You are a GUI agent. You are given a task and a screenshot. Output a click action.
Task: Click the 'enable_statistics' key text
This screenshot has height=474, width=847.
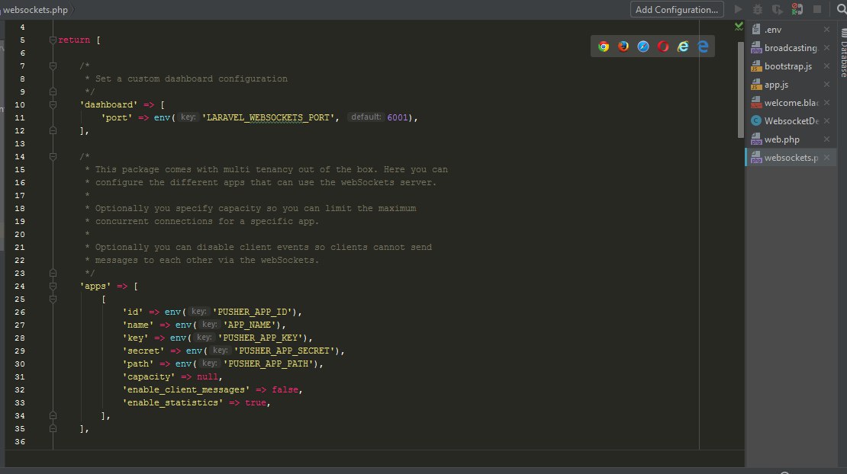[x=173, y=402]
